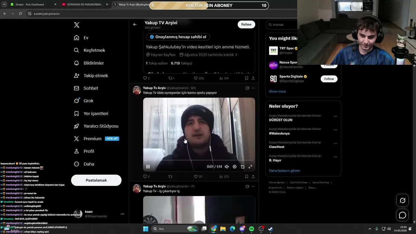The height and width of the screenshot is (234, 416).
Task: Reply to the post with 205 likes
Action: (x=146, y=78)
